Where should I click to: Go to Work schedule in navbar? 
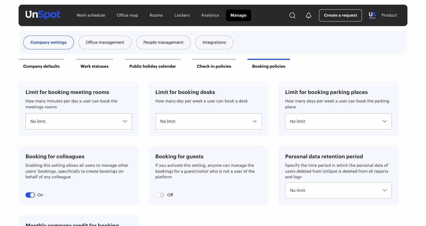(x=91, y=15)
